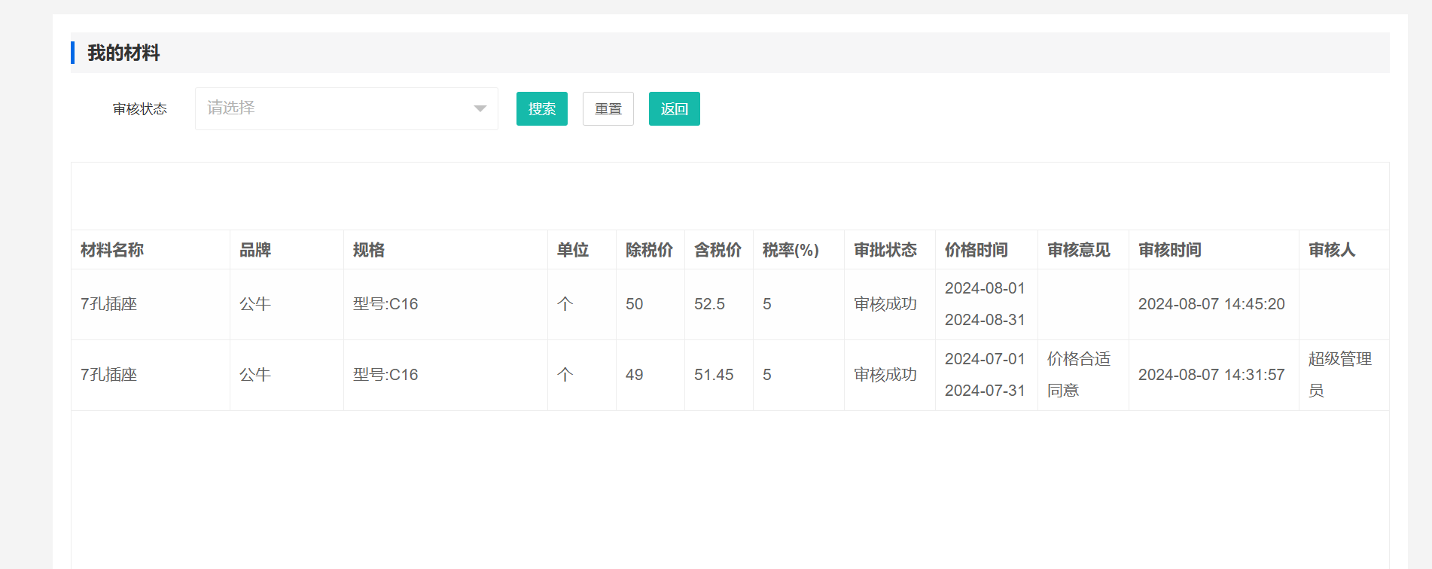
Task: Click the 税率(%) column header
Action: tap(791, 250)
